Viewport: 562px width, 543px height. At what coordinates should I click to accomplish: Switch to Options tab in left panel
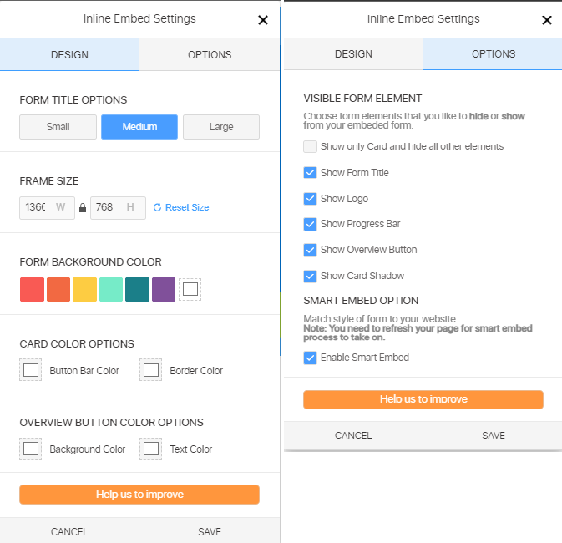point(210,55)
